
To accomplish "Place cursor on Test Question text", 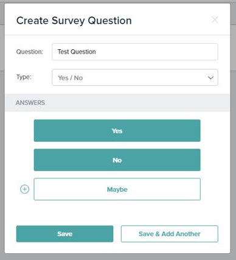I will (x=77, y=52).
